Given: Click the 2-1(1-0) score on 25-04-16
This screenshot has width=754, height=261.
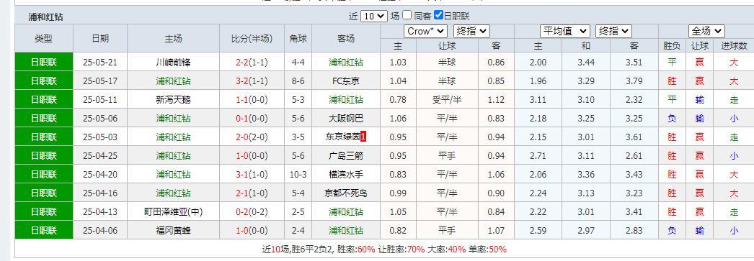Looking at the screenshot, I should coord(252,193).
